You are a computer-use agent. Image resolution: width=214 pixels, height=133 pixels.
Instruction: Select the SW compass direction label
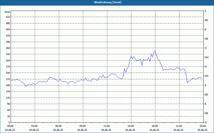(x=207, y=76)
